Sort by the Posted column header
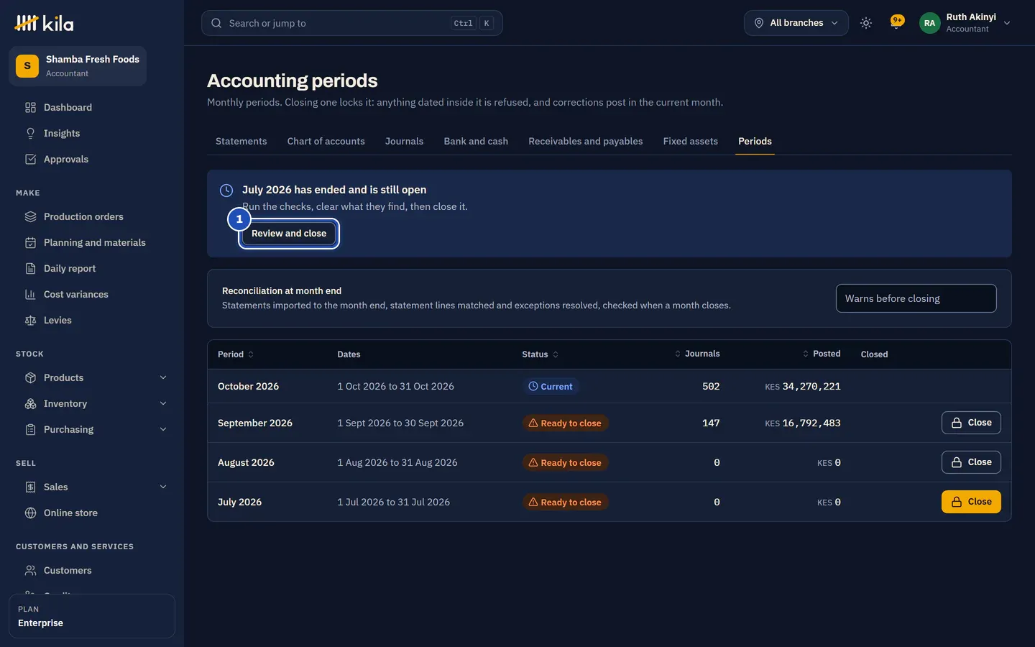This screenshot has width=1035, height=647. click(822, 354)
